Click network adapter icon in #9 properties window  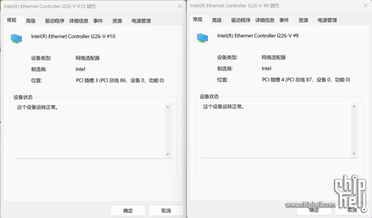(x=203, y=38)
